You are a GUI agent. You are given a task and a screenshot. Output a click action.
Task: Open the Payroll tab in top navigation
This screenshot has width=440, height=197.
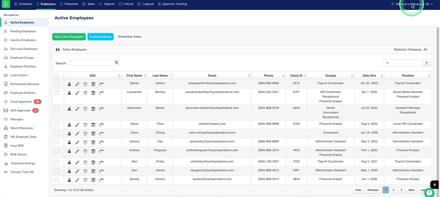coord(127,4)
